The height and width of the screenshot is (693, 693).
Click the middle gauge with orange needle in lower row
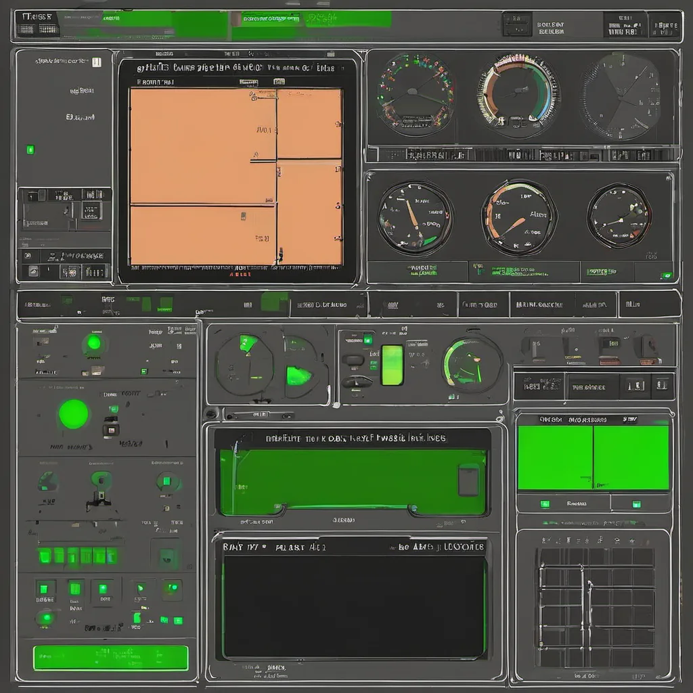pyautogui.click(x=518, y=217)
